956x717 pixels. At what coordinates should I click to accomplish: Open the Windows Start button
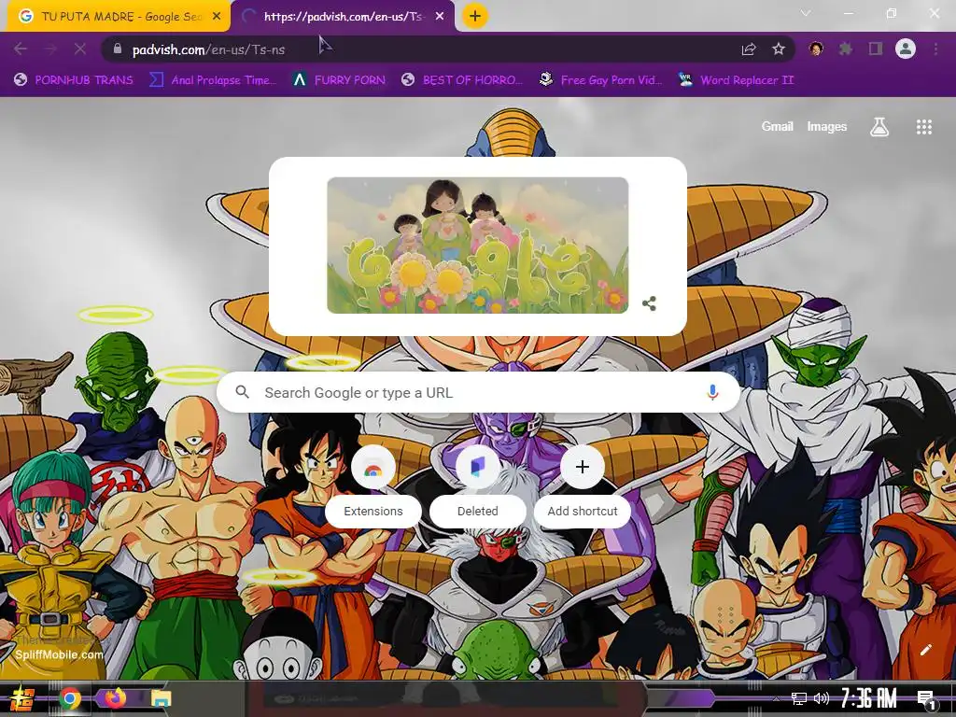tap(21, 698)
